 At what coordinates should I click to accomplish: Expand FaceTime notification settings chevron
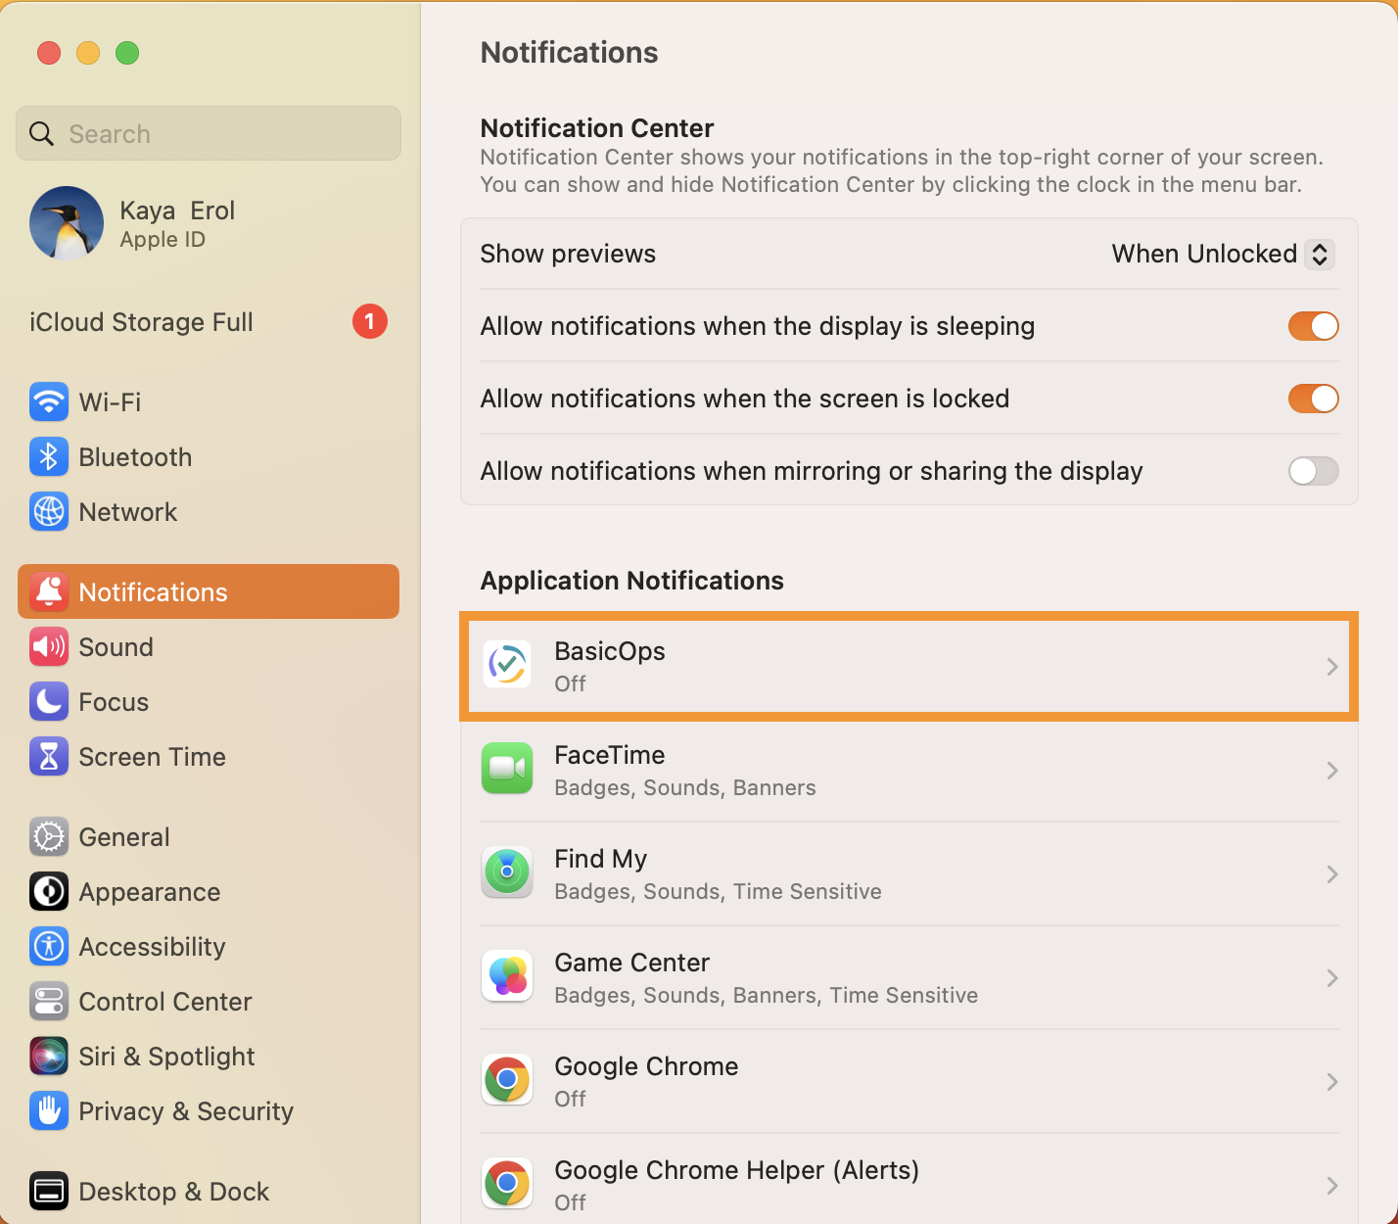pyautogui.click(x=1332, y=771)
